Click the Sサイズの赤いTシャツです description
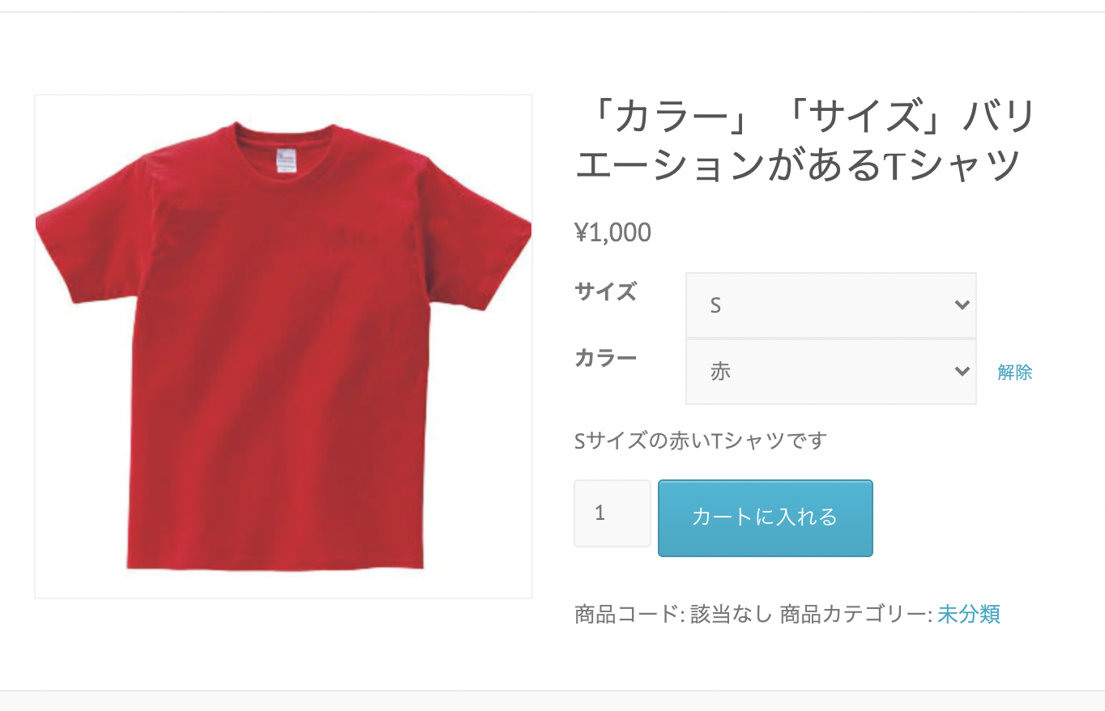The width and height of the screenshot is (1105, 711). coord(701,441)
